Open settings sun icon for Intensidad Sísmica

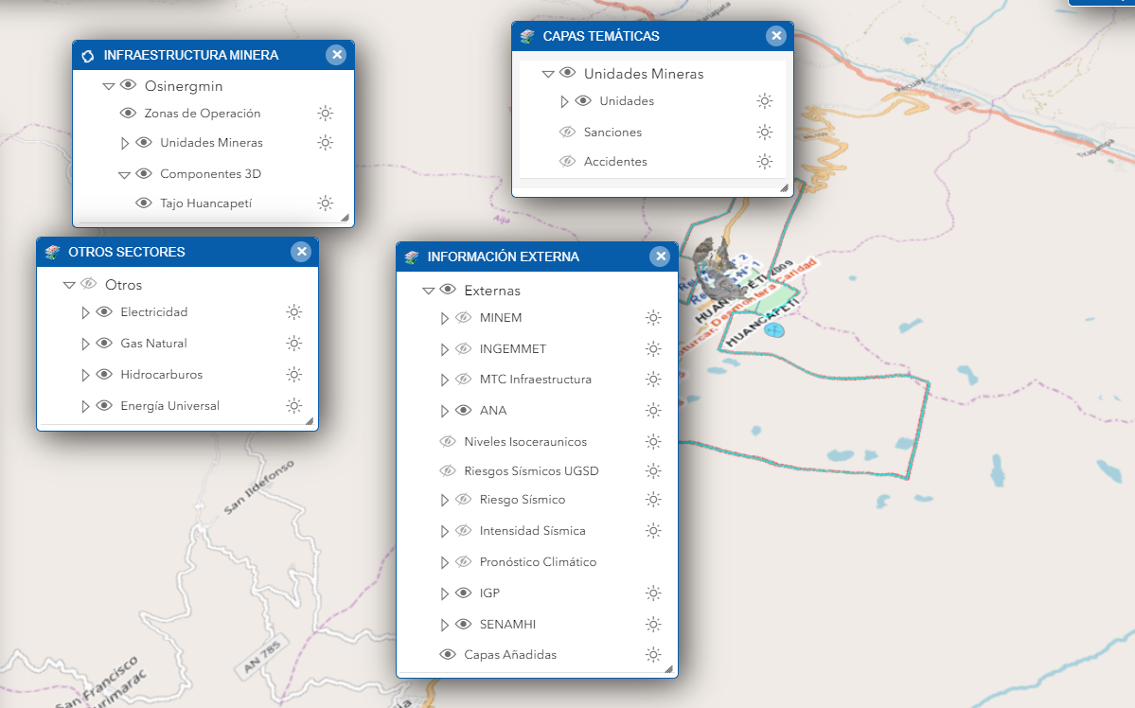[x=653, y=531]
